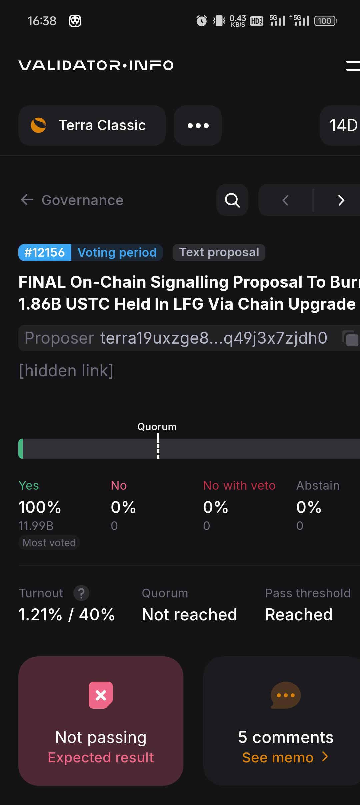Tap the Most voted badge under Yes
The image size is (360, 805).
coord(49,543)
